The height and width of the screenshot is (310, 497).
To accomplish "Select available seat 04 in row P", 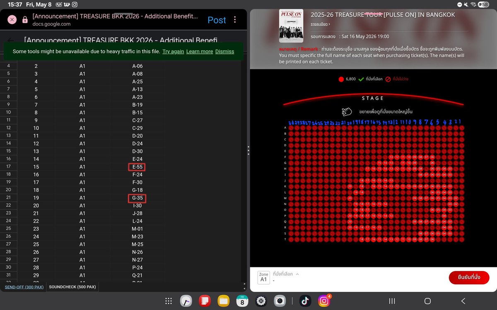I will 444,216.
